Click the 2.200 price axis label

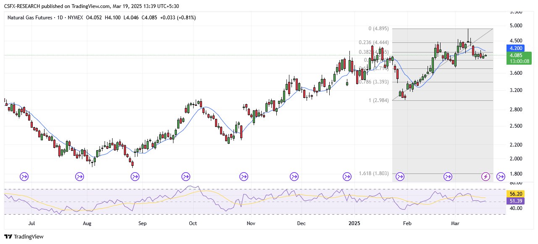pyautogui.click(x=515, y=145)
